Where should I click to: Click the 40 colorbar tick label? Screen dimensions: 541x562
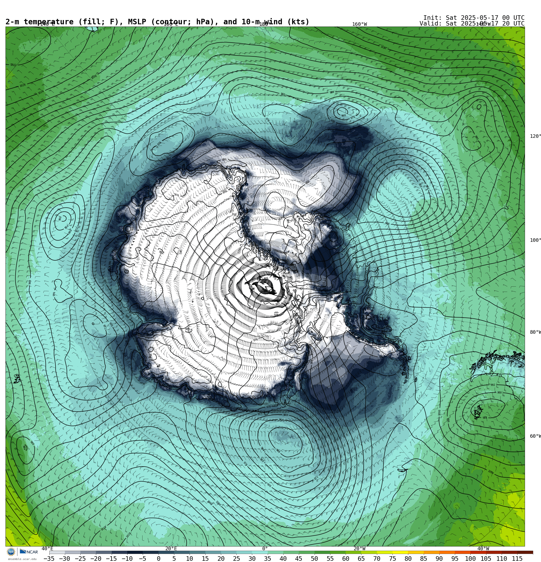pos(283,558)
